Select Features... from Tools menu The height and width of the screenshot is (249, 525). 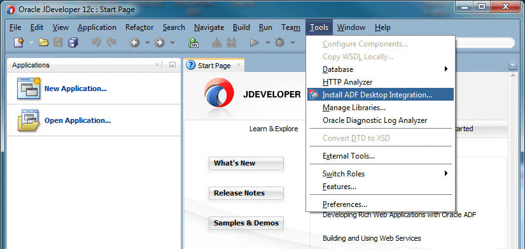click(x=380, y=187)
